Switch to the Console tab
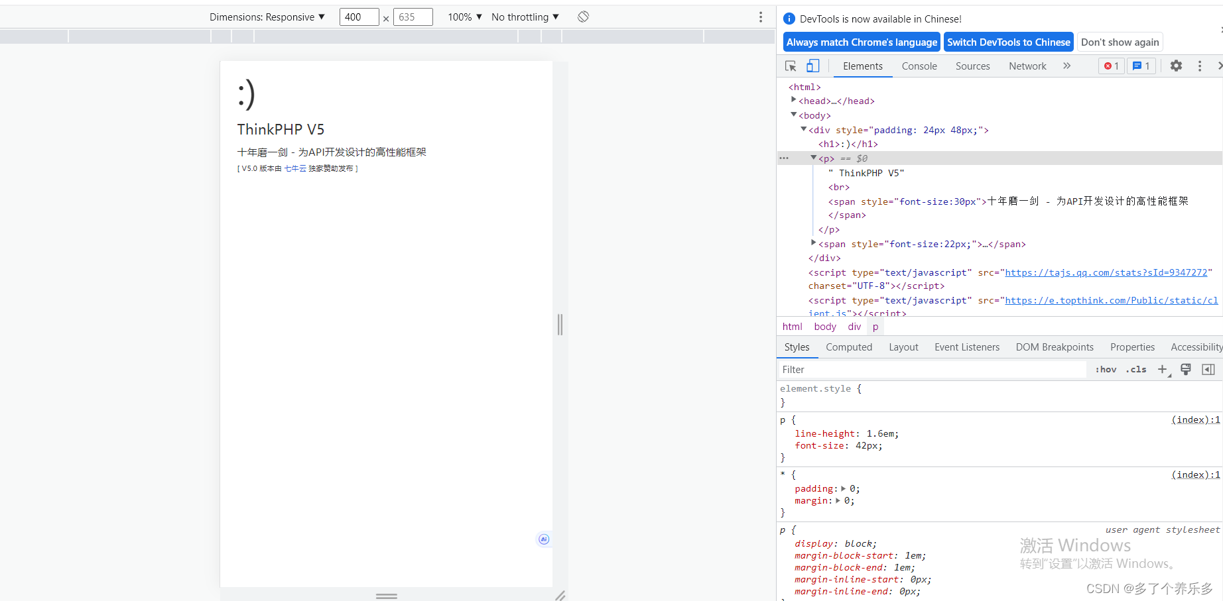The height and width of the screenshot is (601, 1223). (919, 66)
